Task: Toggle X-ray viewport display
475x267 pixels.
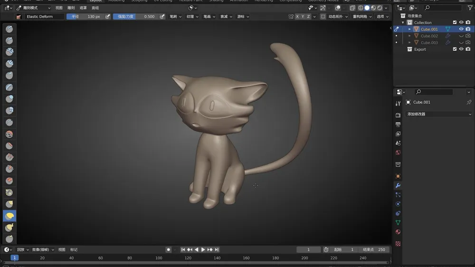Action: [352, 8]
